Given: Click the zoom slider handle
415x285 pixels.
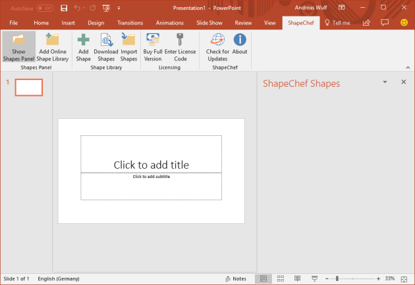Looking at the screenshot, I should click(x=337, y=278).
